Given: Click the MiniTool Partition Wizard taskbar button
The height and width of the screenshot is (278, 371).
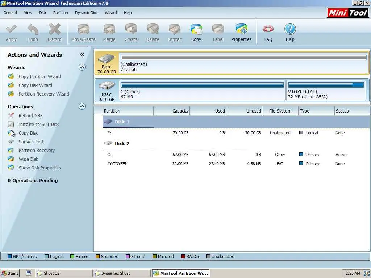Looking at the screenshot, I should coord(181,273).
